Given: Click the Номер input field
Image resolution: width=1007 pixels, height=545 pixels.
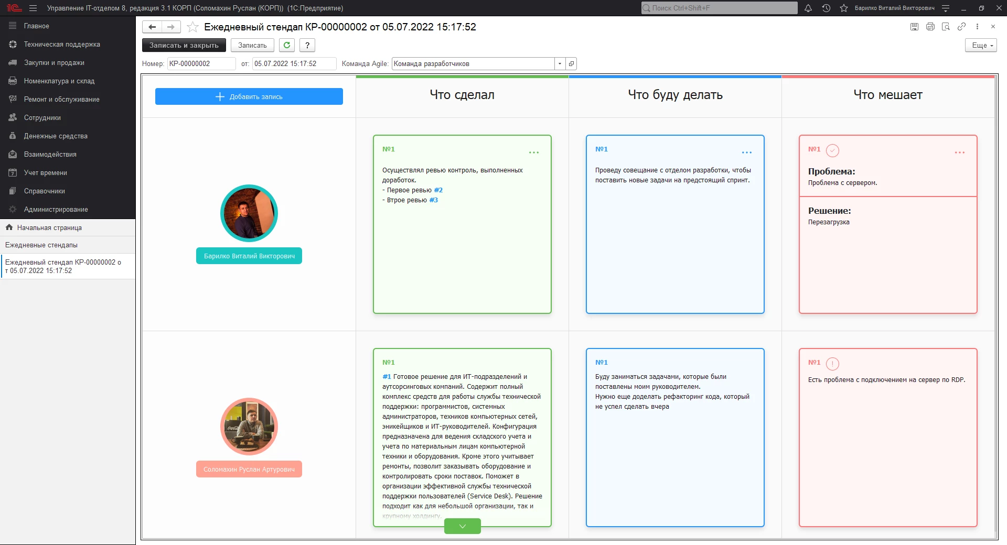Looking at the screenshot, I should (201, 64).
